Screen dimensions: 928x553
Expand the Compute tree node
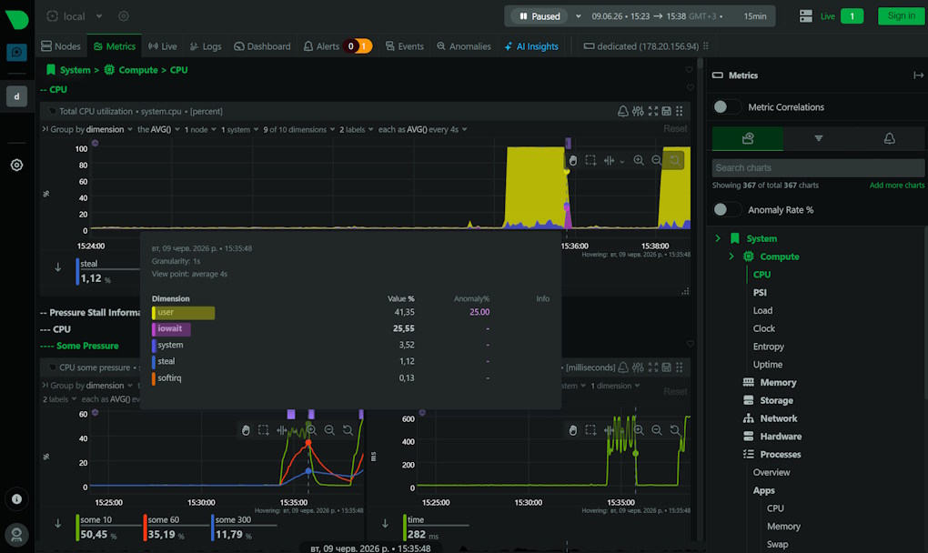click(x=731, y=256)
